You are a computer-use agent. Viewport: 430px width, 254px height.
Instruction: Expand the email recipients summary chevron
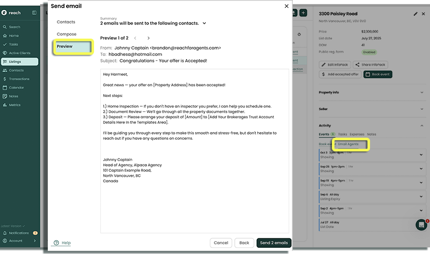204,23
